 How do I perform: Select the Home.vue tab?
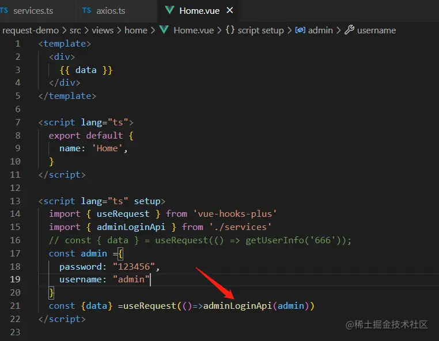[x=199, y=11]
